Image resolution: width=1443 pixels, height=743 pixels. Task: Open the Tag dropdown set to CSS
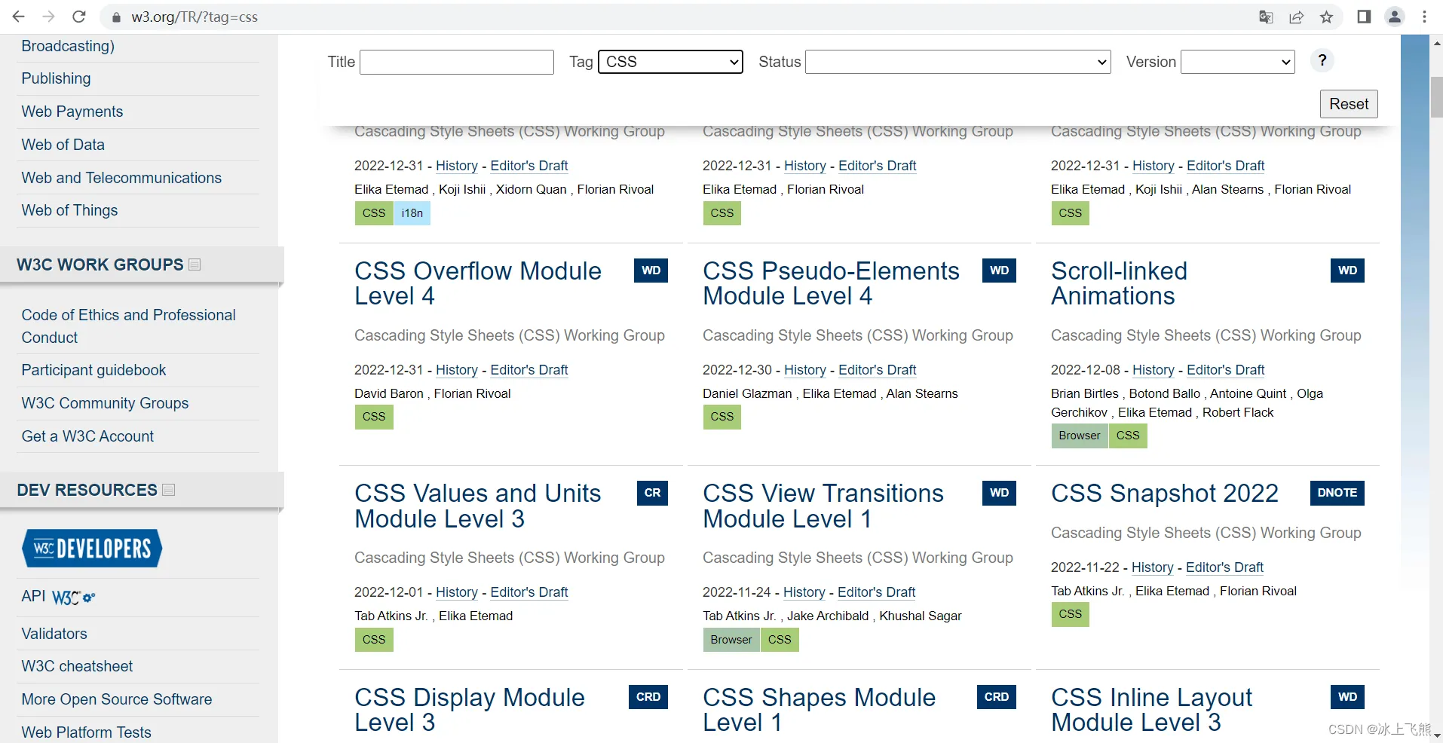click(x=670, y=62)
